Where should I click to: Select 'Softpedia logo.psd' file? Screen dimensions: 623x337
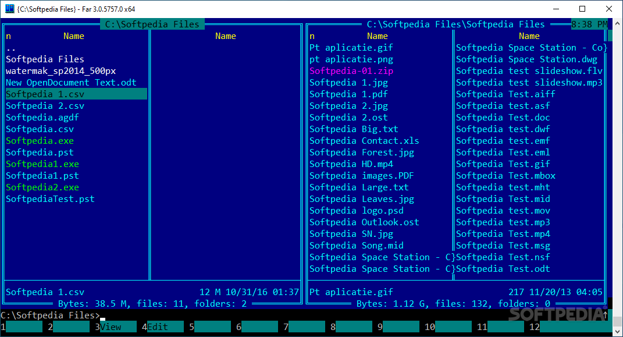[357, 211]
